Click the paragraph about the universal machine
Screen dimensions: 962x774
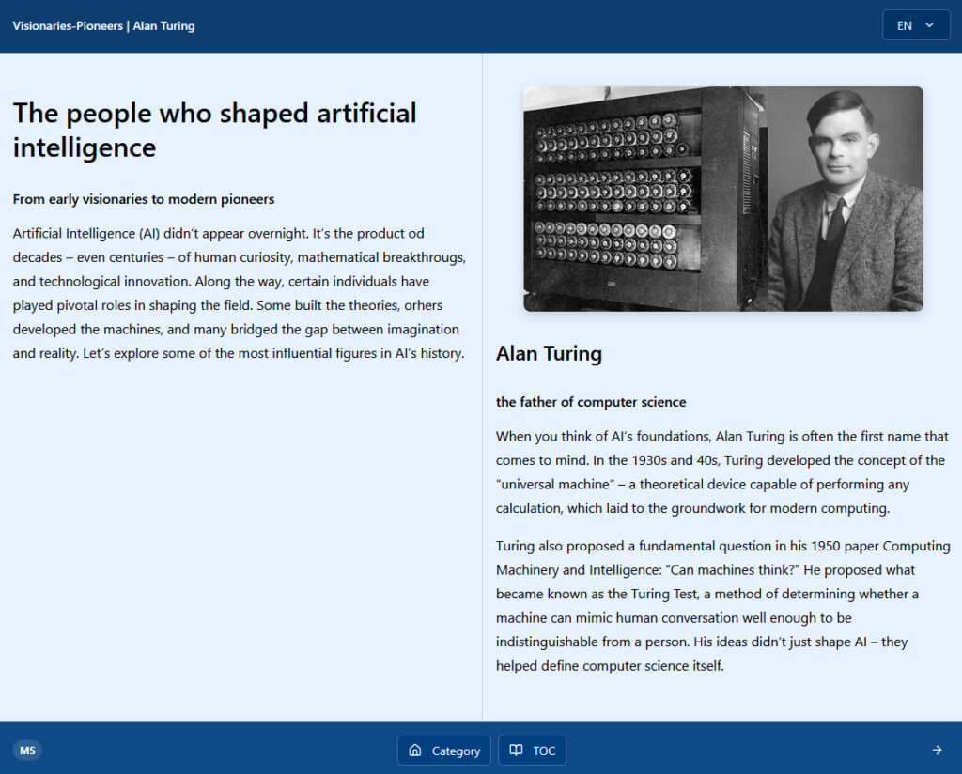coord(721,472)
